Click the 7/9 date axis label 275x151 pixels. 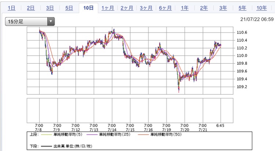tap(56, 130)
